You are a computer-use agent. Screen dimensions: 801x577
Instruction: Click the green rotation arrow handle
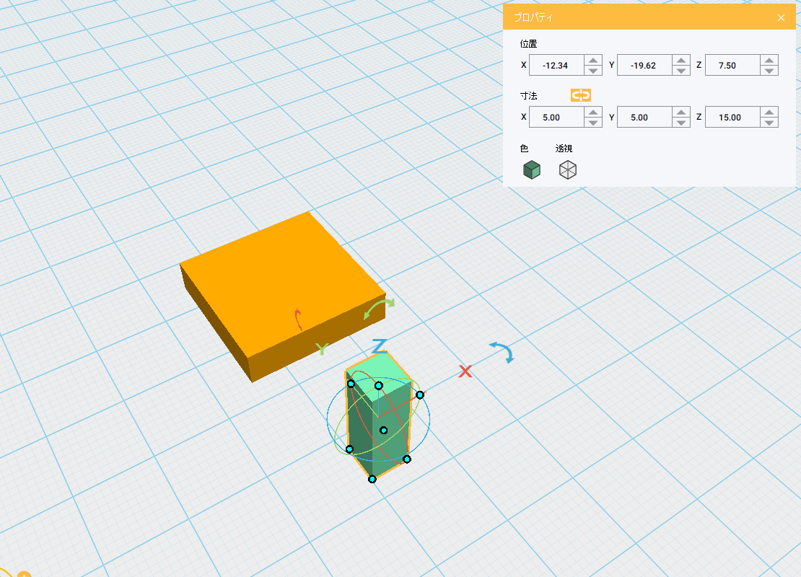point(379,308)
